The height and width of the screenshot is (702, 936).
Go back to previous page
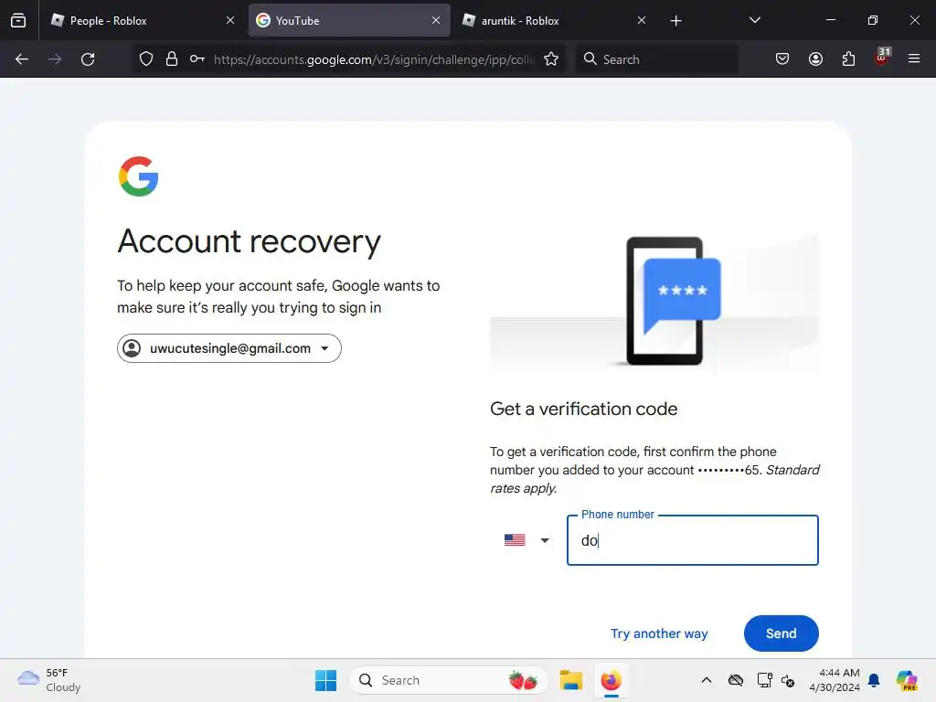pyautogui.click(x=22, y=59)
